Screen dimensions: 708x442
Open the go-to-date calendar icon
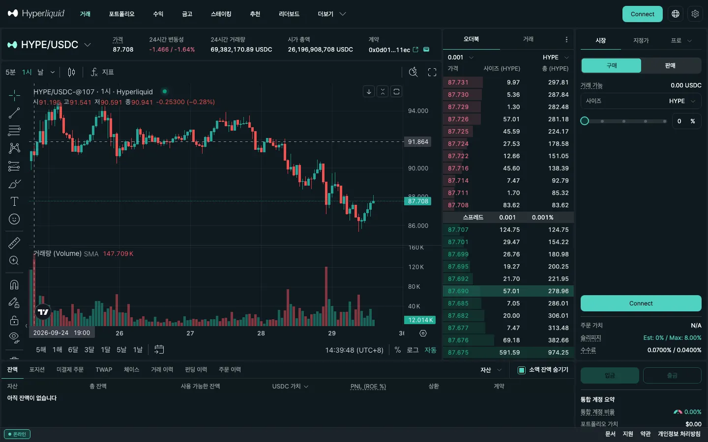tap(159, 350)
